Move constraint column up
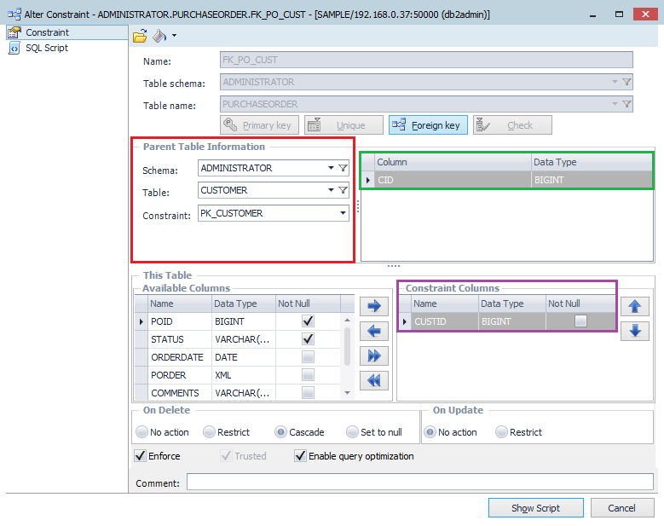Viewport: 664px width, 526px height. [x=634, y=307]
